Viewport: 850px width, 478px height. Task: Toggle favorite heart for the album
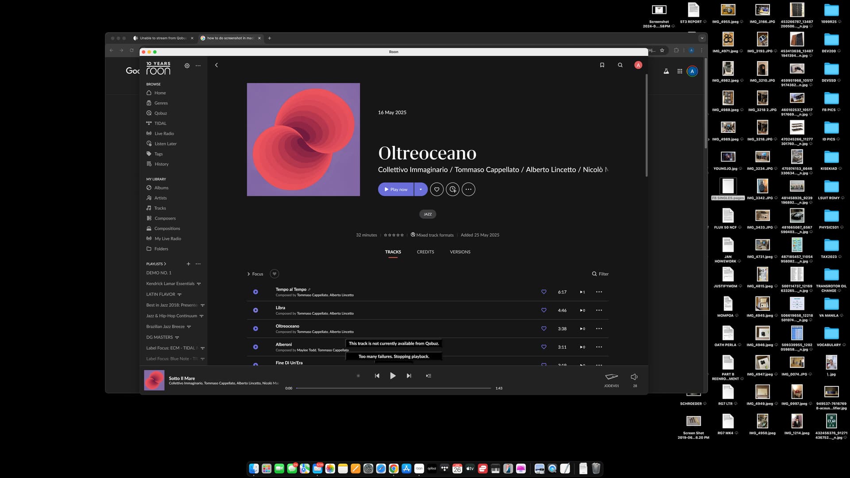click(x=437, y=189)
